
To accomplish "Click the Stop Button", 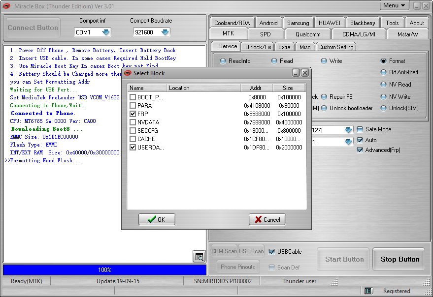I will (x=399, y=259).
